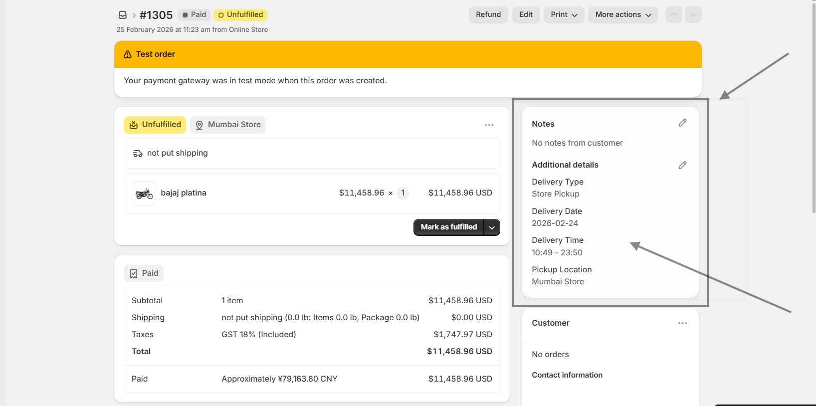Click the Paid badge next to order number
816x406 pixels.
pos(194,14)
